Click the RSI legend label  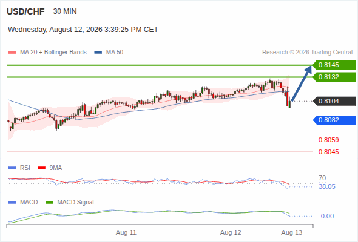25,168
